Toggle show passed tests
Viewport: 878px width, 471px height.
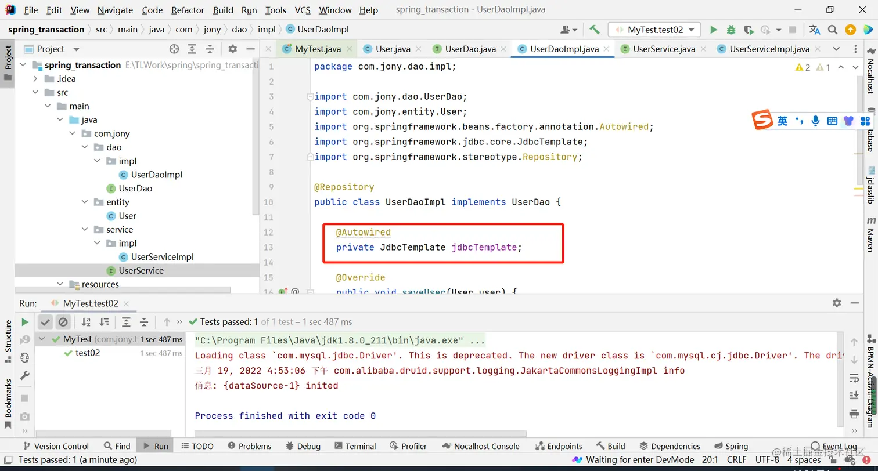(45, 322)
